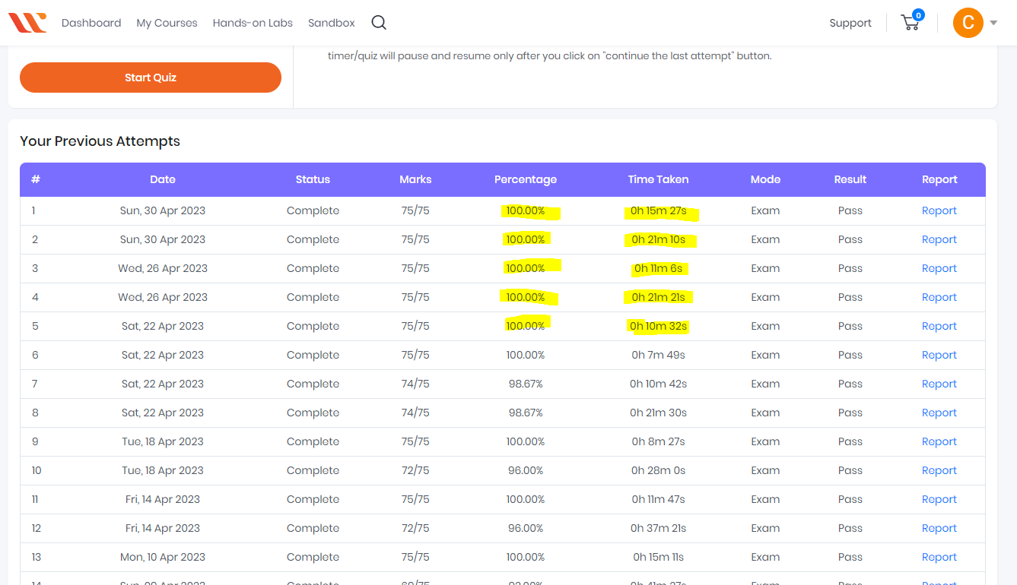Click the Marks column header
The image size is (1017, 585).
[x=415, y=179]
